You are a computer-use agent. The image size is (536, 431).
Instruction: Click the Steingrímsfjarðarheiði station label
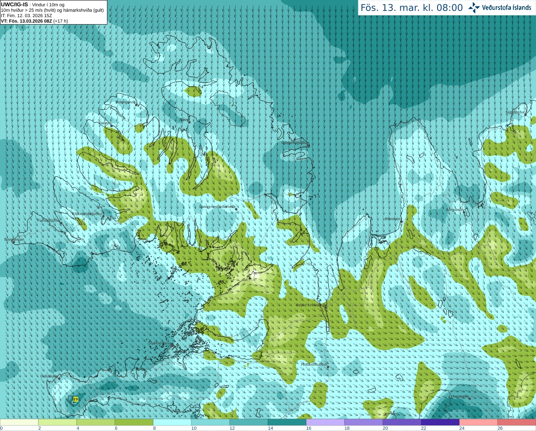click(x=217, y=207)
